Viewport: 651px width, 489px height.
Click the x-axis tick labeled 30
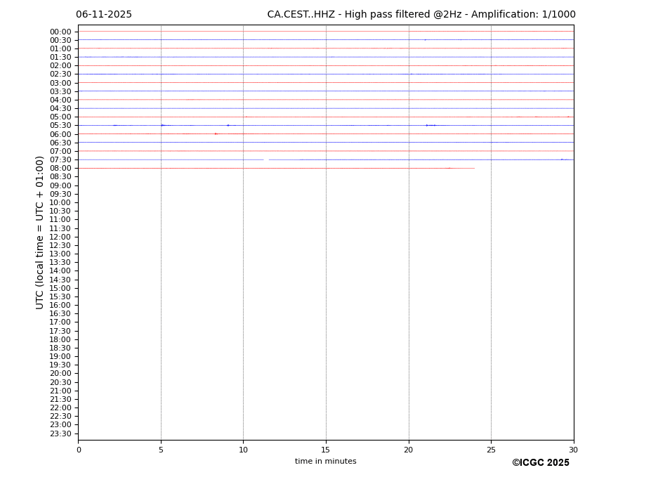[573, 450]
